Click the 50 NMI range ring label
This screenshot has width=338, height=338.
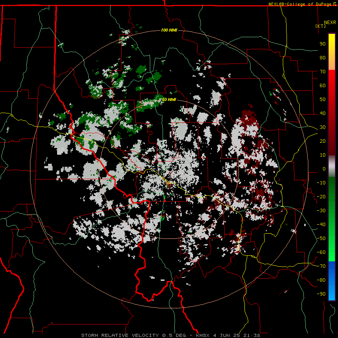click(x=169, y=100)
